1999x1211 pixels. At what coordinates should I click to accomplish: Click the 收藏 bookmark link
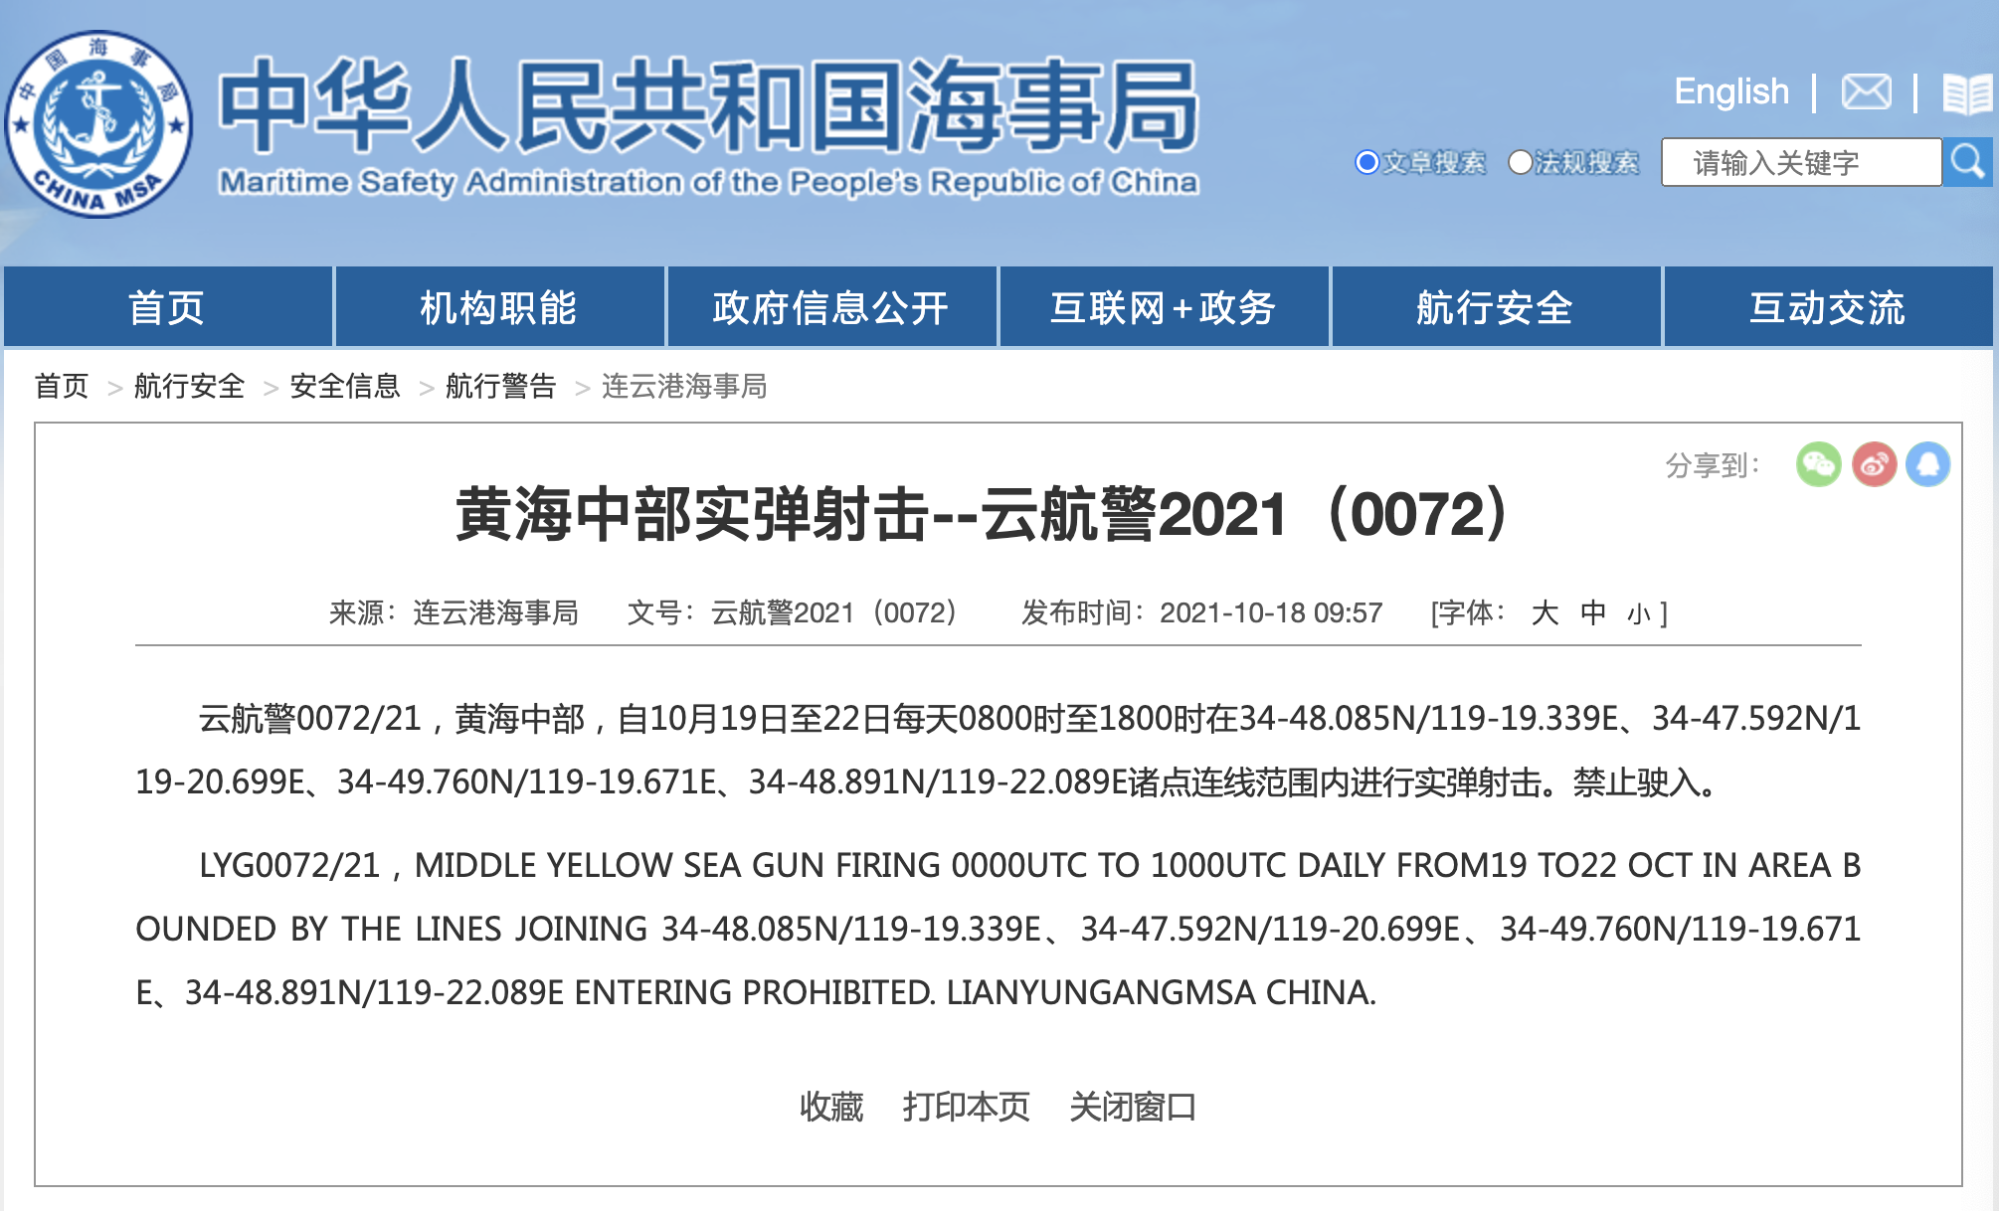pyautogui.click(x=831, y=1107)
